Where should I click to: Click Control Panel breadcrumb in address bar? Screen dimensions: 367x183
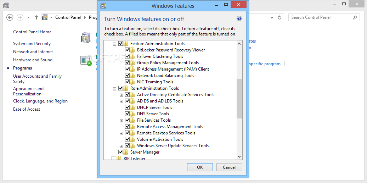point(68,17)
